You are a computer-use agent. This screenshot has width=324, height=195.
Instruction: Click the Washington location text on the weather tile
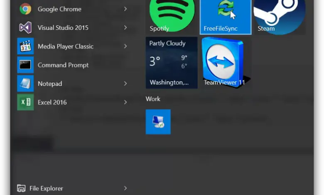tap(169, 83)
